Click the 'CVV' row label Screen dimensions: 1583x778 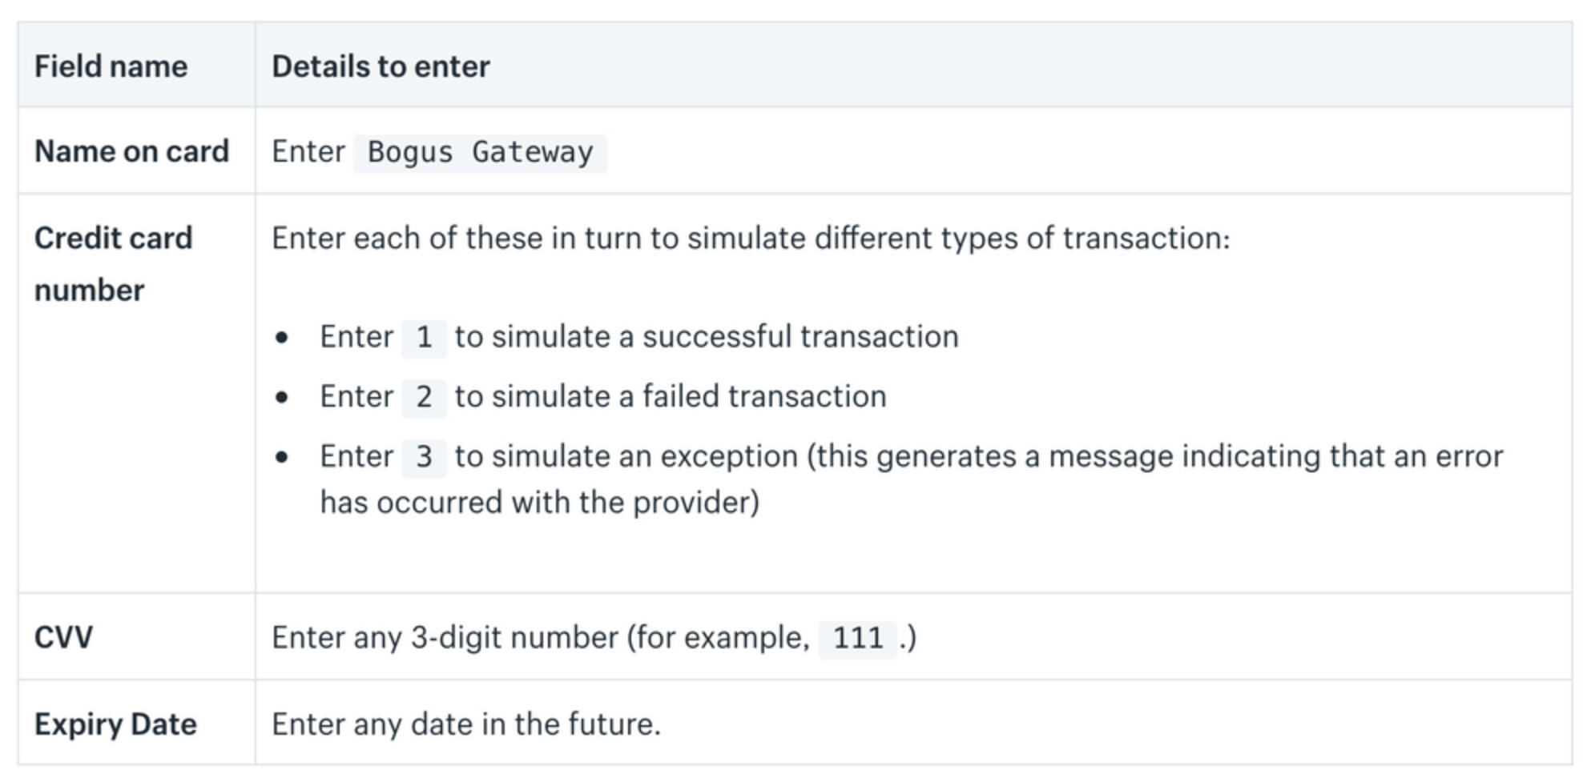point(63,638)
